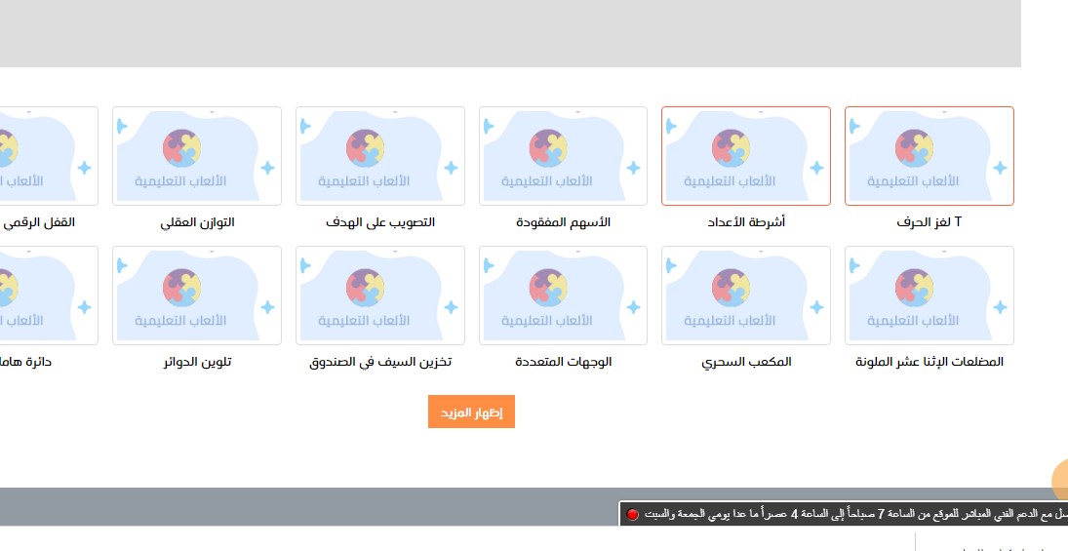
Task: Click the T لغز الحرف title link
Action: pyautogui.click(x=930, y=222)
